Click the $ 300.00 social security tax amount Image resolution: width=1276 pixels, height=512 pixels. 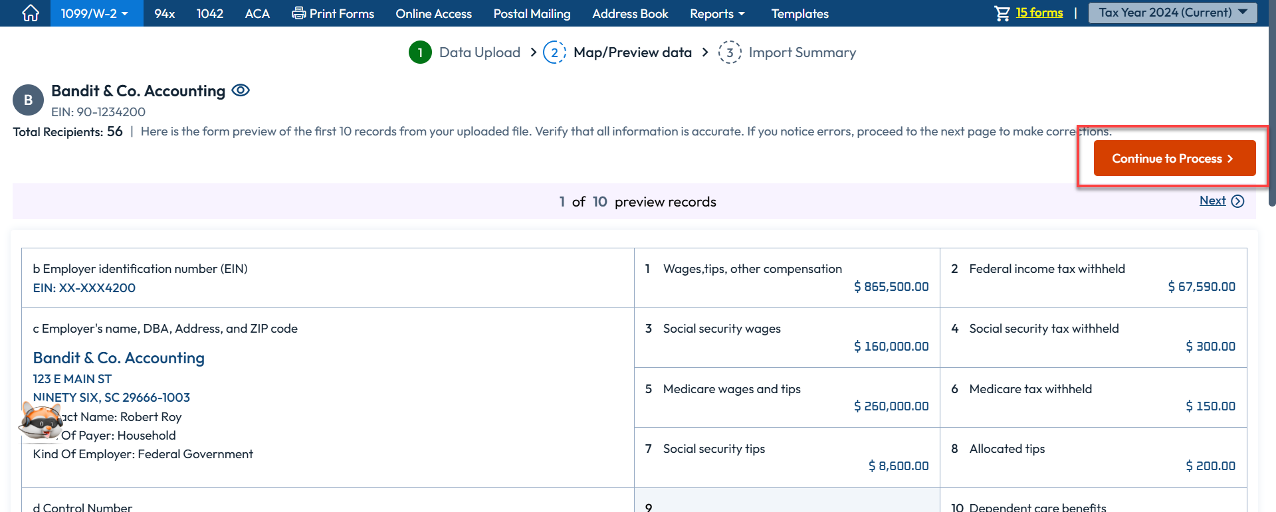pyautogui.click(x=1210, y=346)
